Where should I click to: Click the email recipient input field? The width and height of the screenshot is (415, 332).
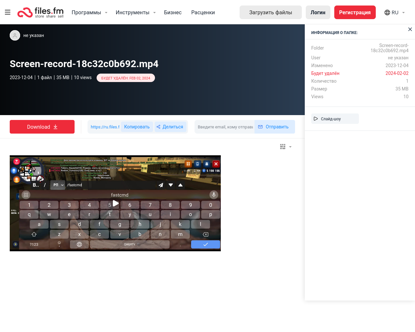[x=225, y=127]
